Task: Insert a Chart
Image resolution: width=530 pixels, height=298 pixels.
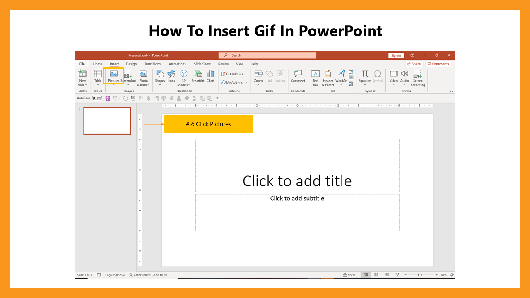Action: click(x=210, y=77)
